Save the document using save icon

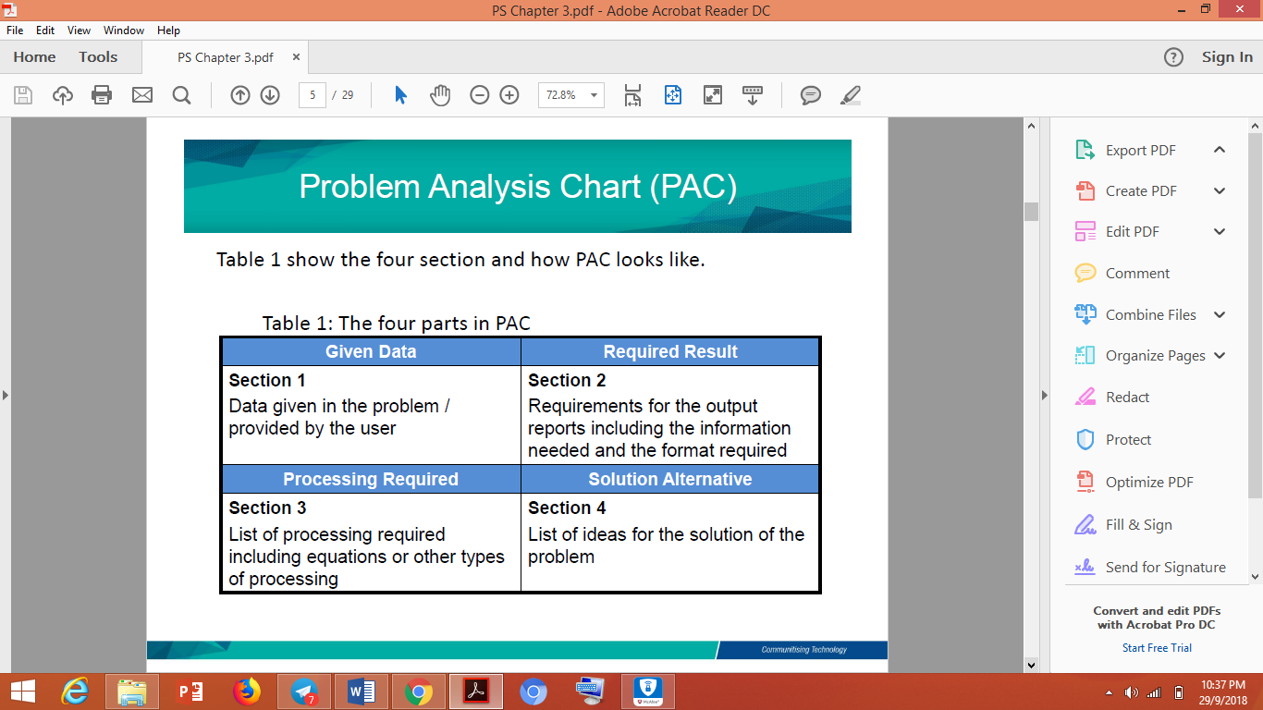point(22,94)
